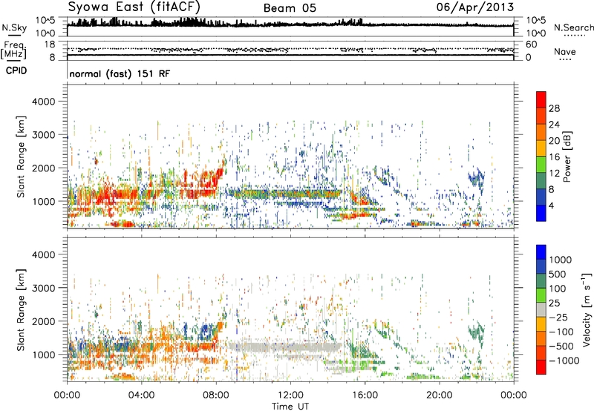Click the "-25" tick on Velocity colorbar
The height and width of the screenshot is (411, 594).
[x=558, y=318]
